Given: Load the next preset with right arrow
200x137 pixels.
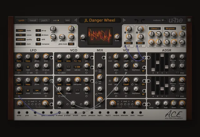Looking at the screenshot, I should pyautogui.click(x=124, y=20).
